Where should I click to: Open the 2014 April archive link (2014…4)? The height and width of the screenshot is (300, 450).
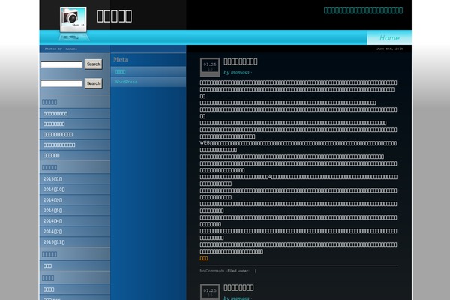tap(52, 220)
